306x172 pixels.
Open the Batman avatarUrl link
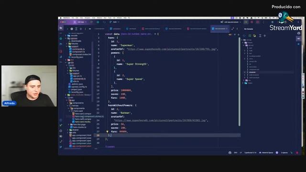(160, 120)
